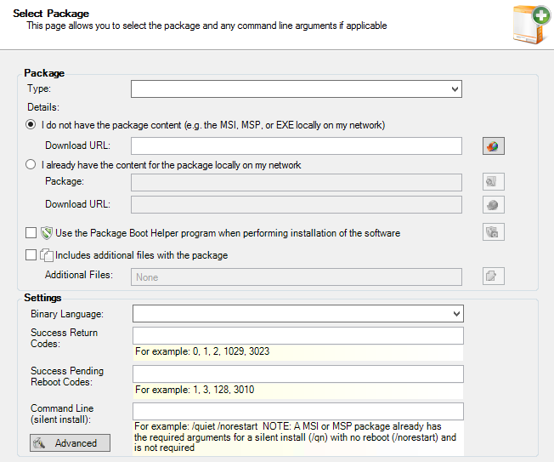
Task: Click the Command Line silent install field
Action: (297, 412)
